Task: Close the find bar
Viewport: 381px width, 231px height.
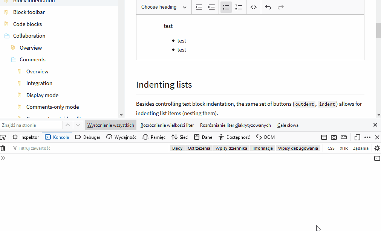Action: click(375, 125)
